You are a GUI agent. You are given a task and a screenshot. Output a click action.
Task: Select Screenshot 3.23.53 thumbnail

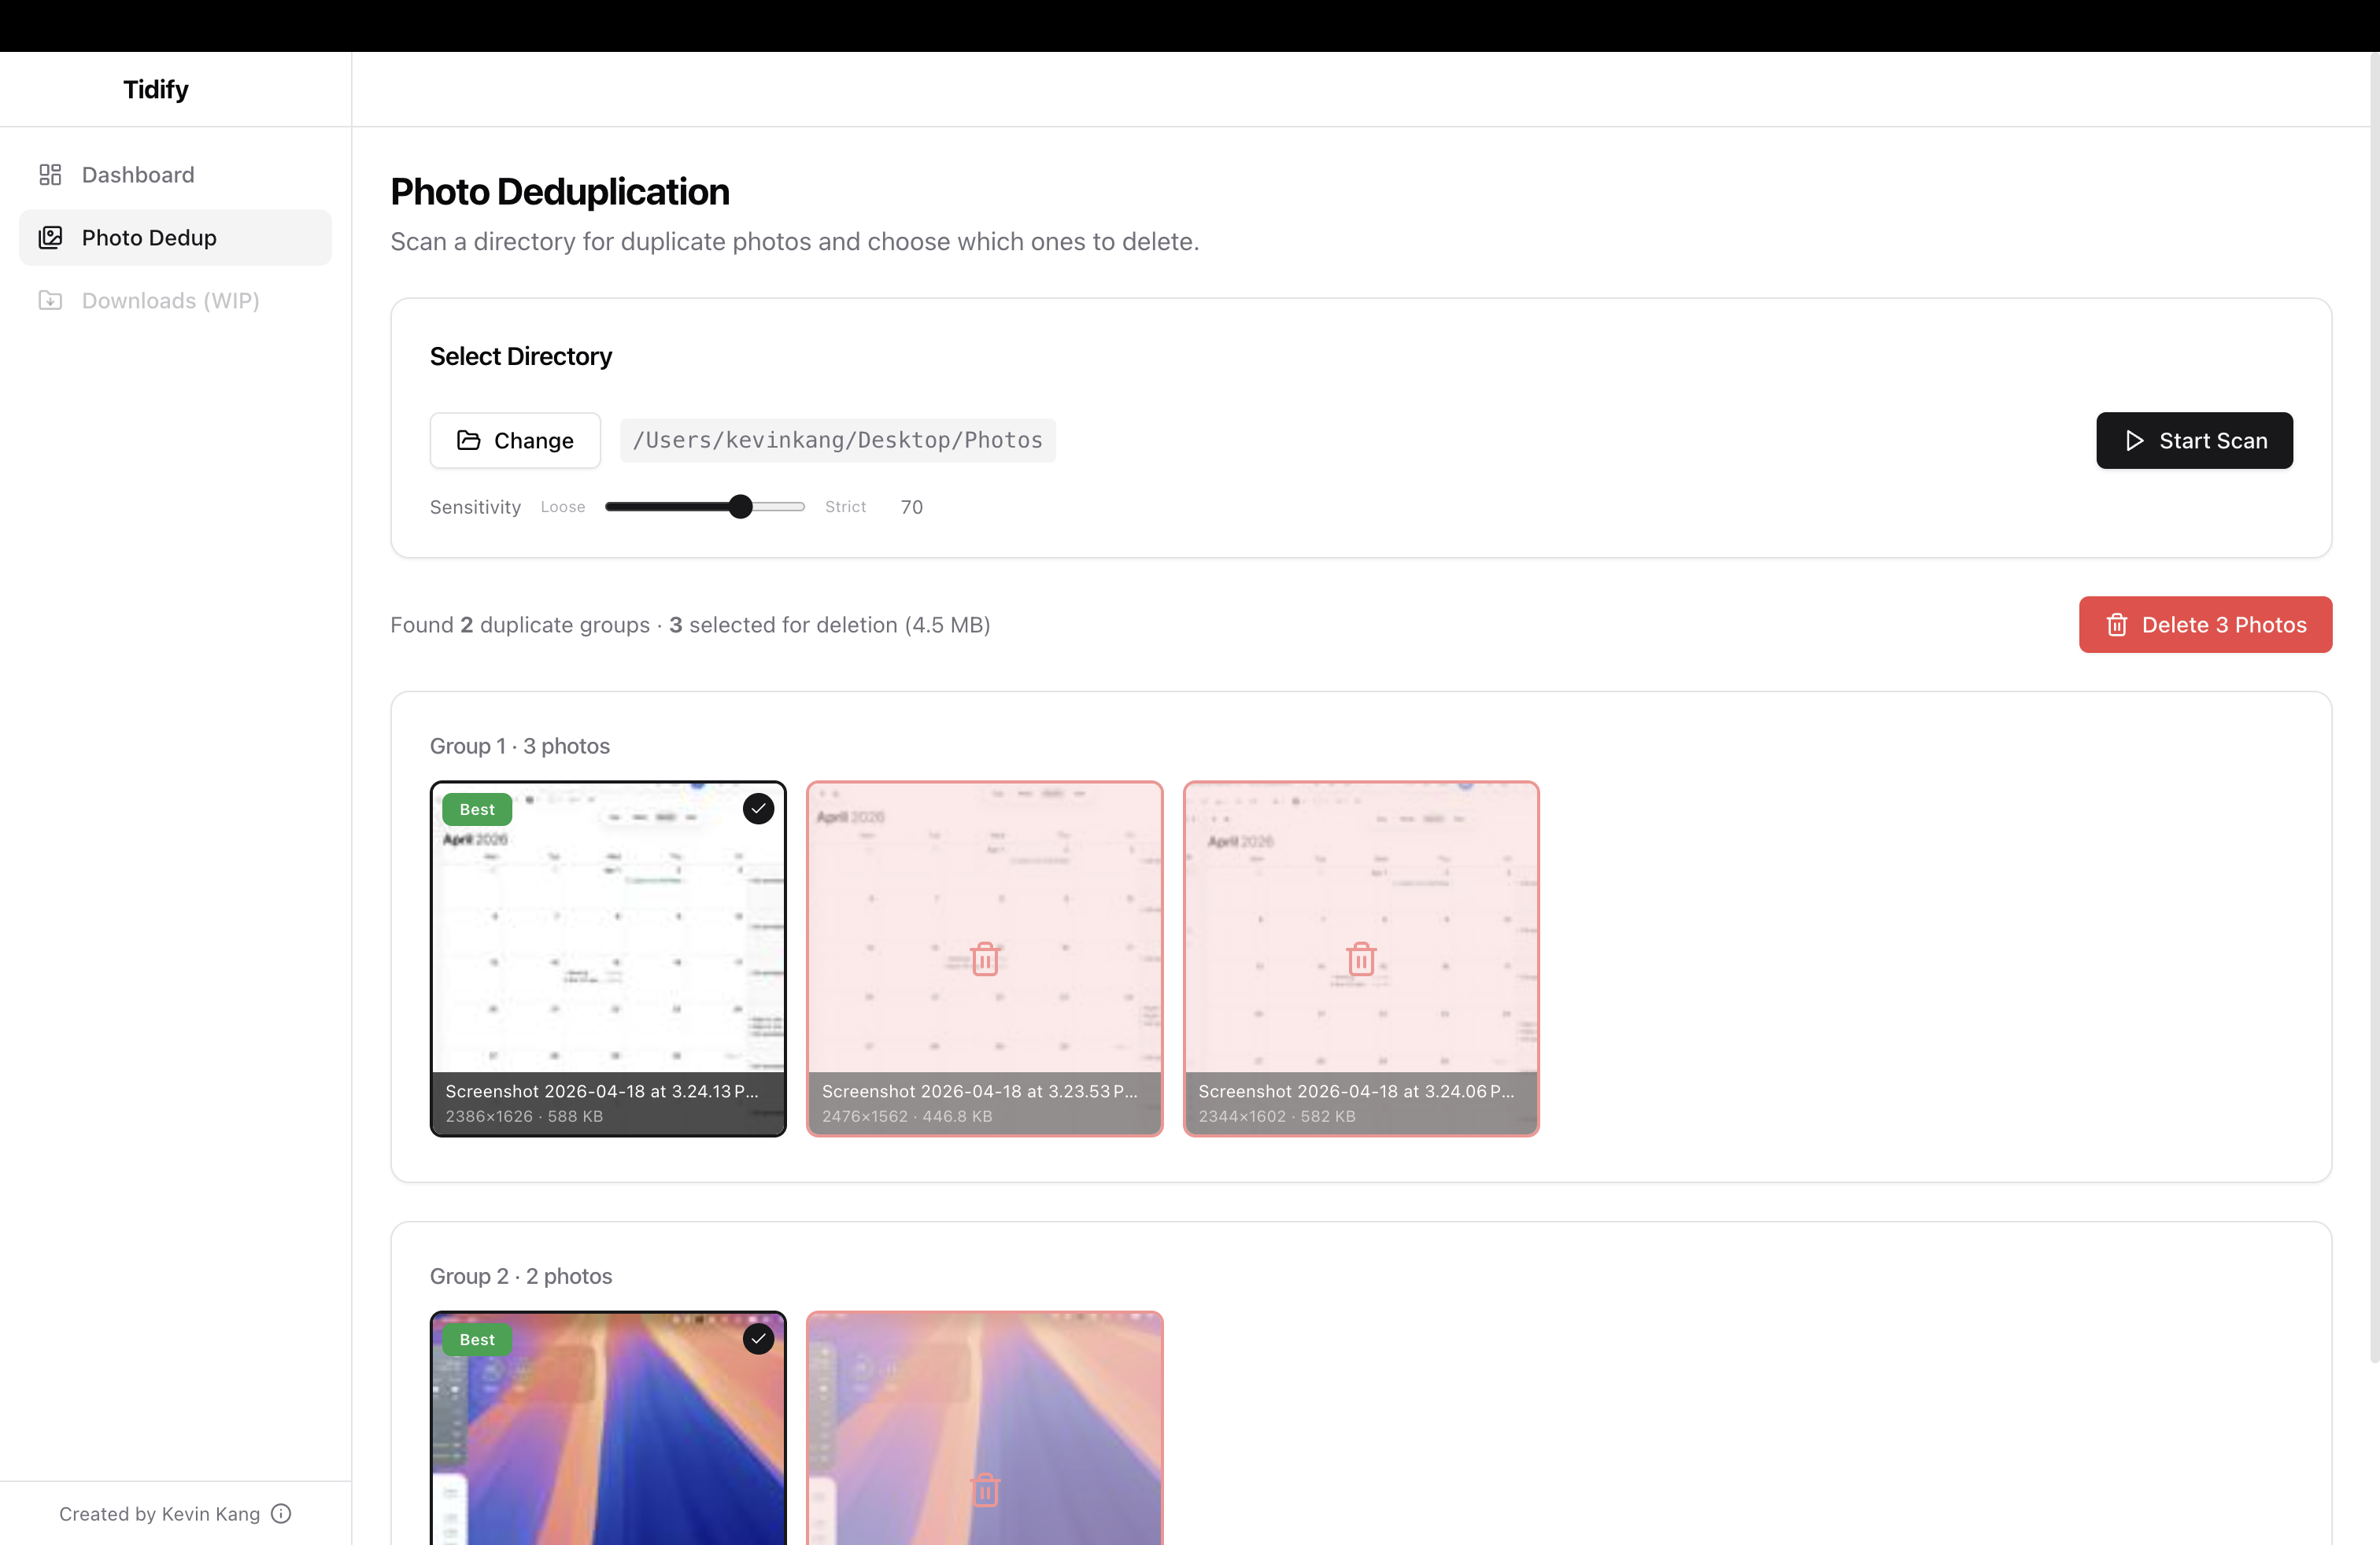pyautogui.click(x=985, y=958)
